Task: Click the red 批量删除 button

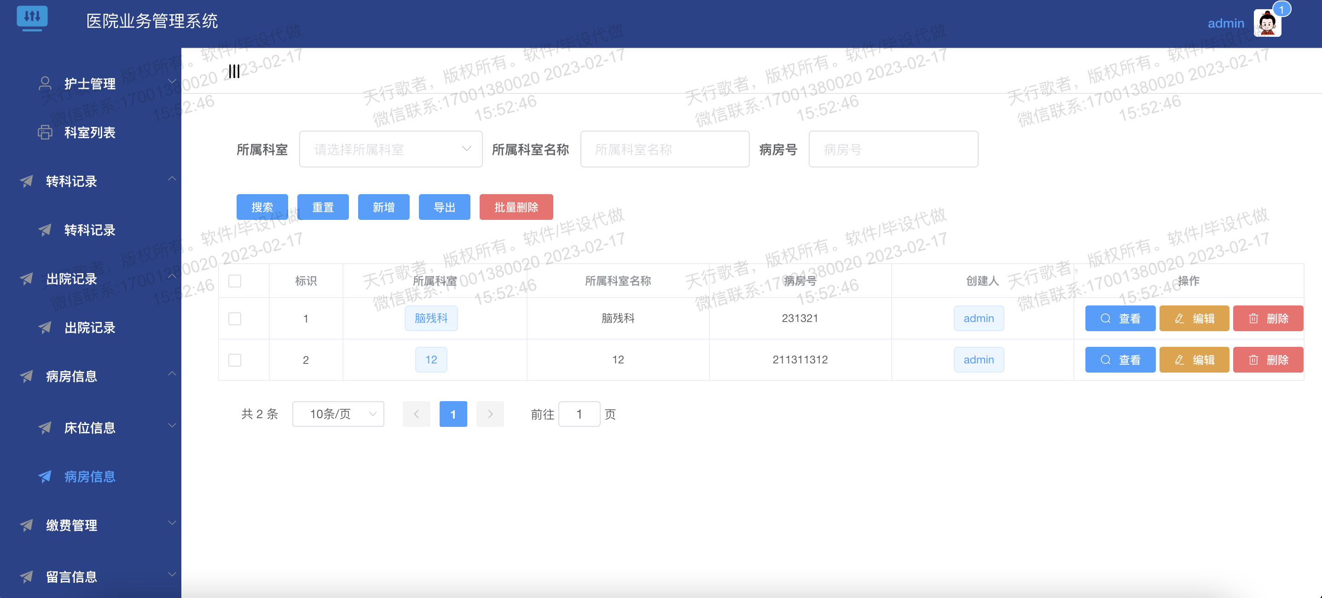Action: (x=516, y=207)
